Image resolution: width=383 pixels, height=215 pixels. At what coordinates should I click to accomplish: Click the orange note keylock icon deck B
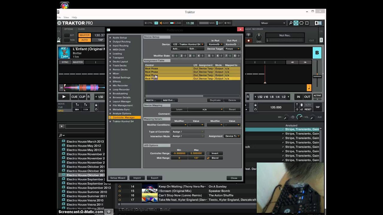click(309, 87)
